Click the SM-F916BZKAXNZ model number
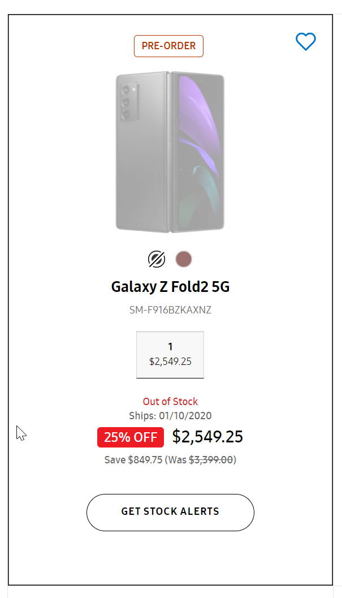Screen dimensions: 342x598 pos(170,310)
